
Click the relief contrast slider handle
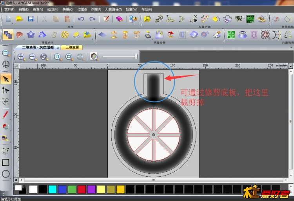tap(136, 57)
